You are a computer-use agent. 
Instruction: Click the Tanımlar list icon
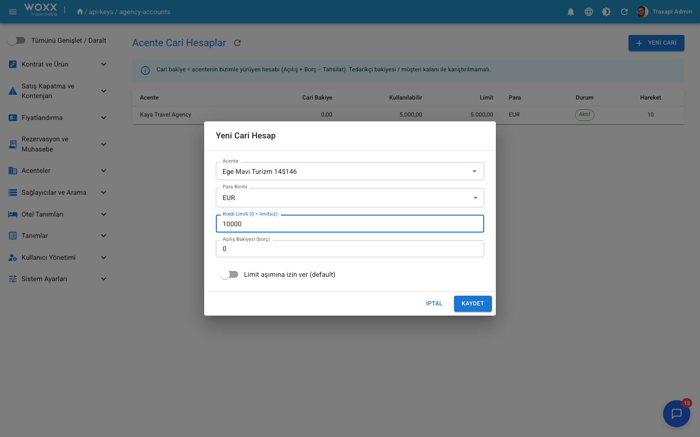13,235
